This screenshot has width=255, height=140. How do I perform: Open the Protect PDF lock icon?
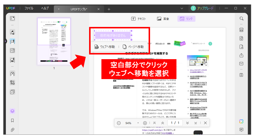point(242,47)
